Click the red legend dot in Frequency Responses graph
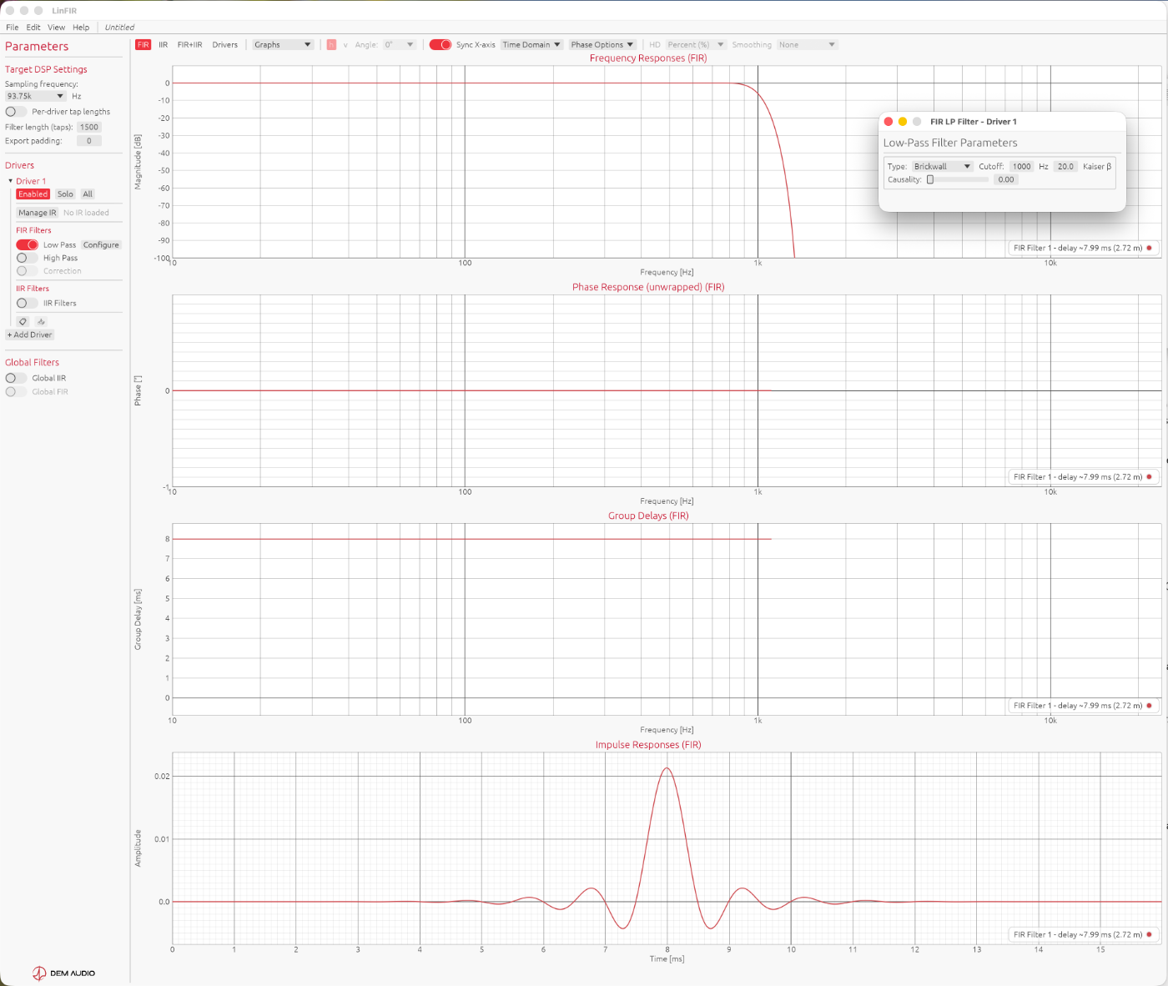This screenshot has height=986, width=1168. pyautogui.click(x=1149, y=248)
